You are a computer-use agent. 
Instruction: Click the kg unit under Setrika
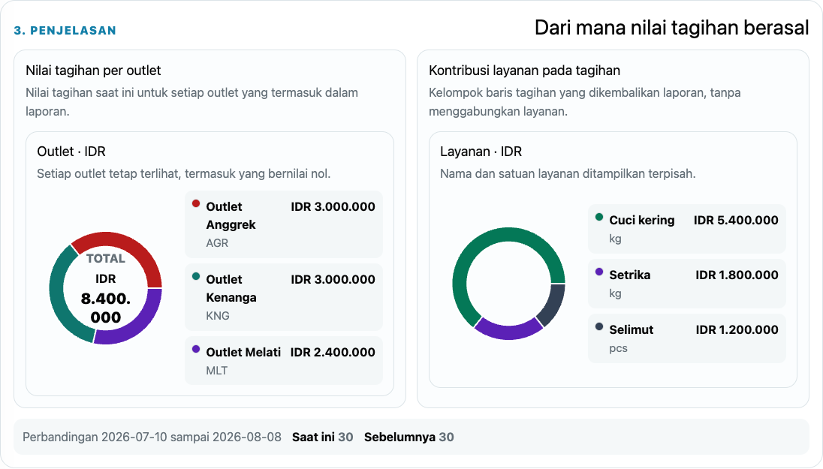(615, 293)
